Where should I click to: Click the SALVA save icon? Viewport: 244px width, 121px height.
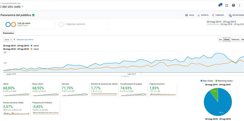pyautogui.click(x=186, y=15)
